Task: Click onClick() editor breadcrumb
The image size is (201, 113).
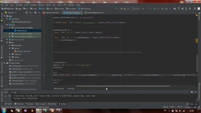Action: click(71, 89)
